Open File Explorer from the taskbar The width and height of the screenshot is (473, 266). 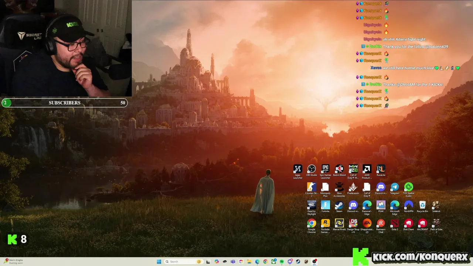[x=249, y=262]
